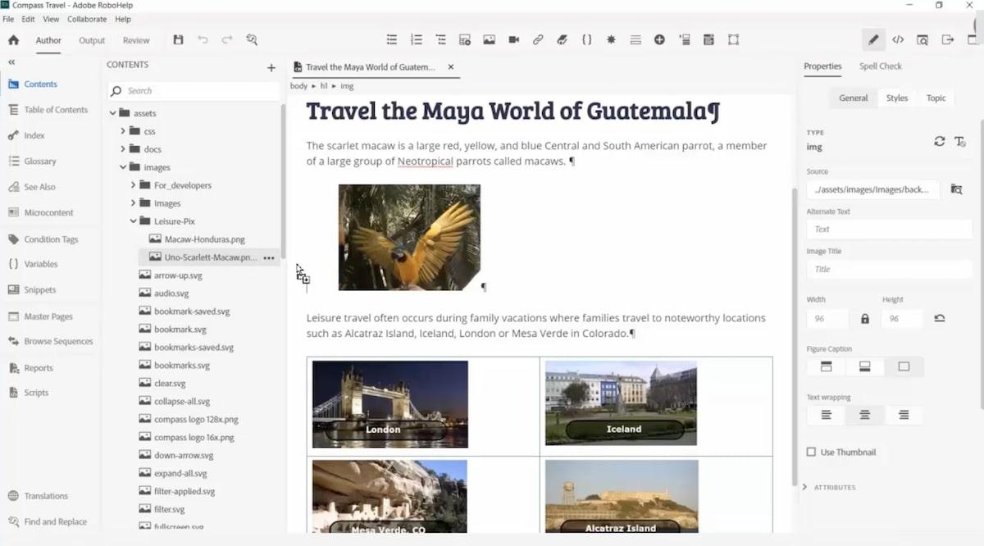Click the Insert Image toolbar icon
This screenshot has height=546, width=984.
489,39
